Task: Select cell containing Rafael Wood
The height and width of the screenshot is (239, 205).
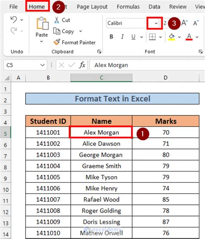Action: tap(102, 199)
